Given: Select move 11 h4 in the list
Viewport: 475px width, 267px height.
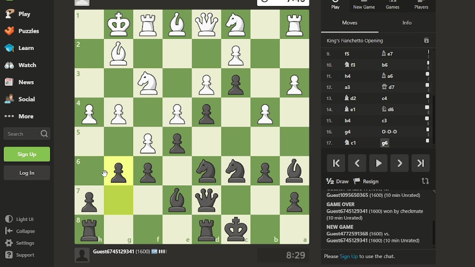Looking at the screenshot, I should (x=347, y=76).
